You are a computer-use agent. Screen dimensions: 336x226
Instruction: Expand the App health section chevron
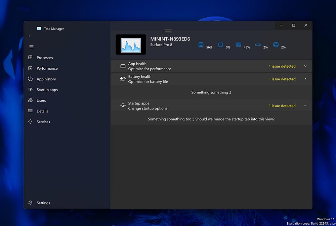tap(305, 66)
